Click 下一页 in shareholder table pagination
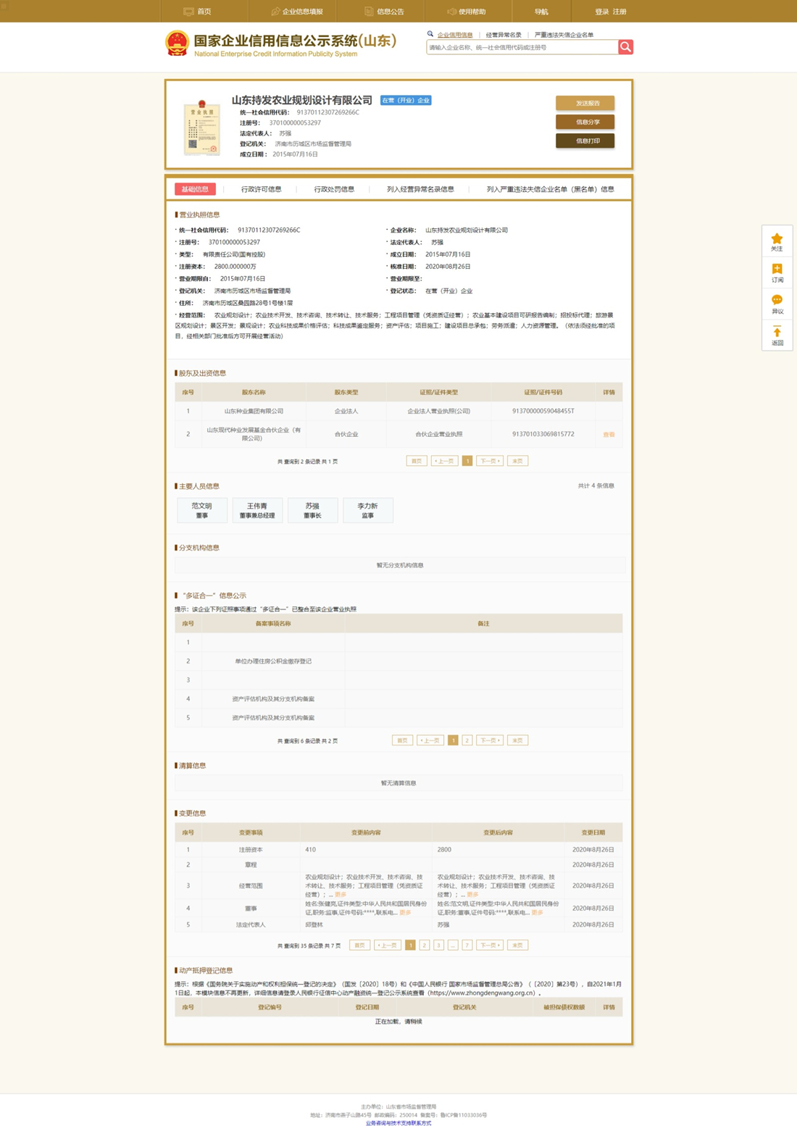The height and width of the screenshot is (1126, 797). [490, 461]
